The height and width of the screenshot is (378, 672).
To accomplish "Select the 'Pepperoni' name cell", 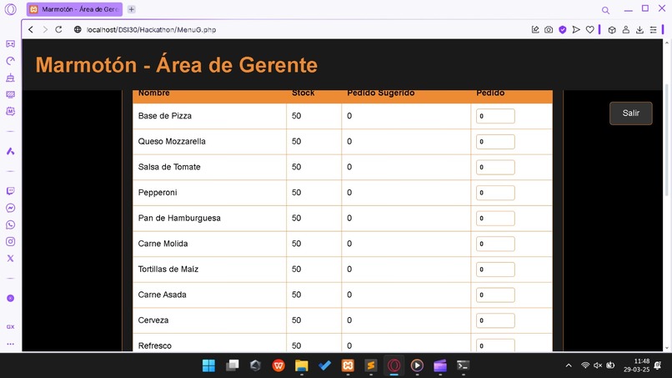I will point(209,193).
